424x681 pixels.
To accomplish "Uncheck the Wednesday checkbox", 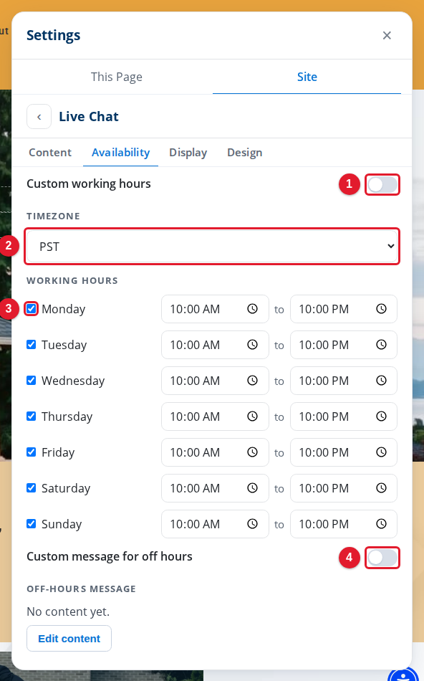I will point(32,381).
